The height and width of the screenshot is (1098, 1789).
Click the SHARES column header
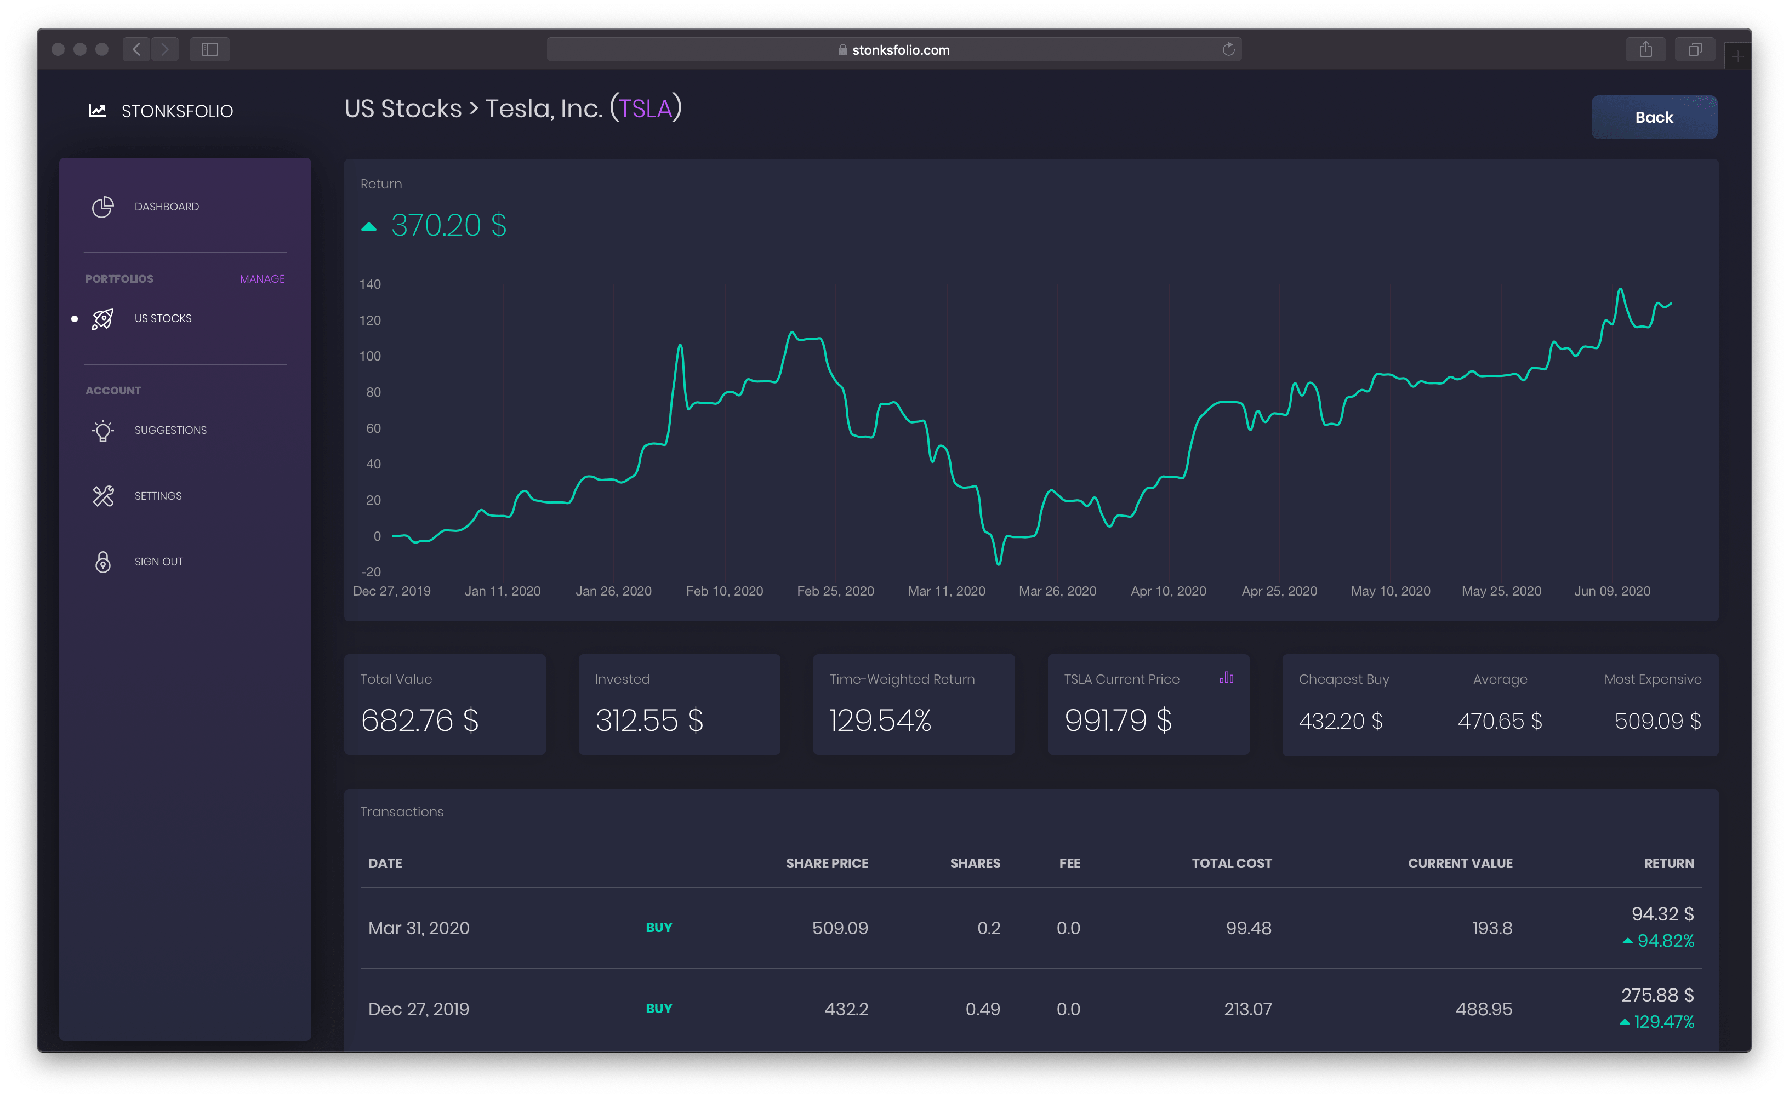(x=976, y=863)
